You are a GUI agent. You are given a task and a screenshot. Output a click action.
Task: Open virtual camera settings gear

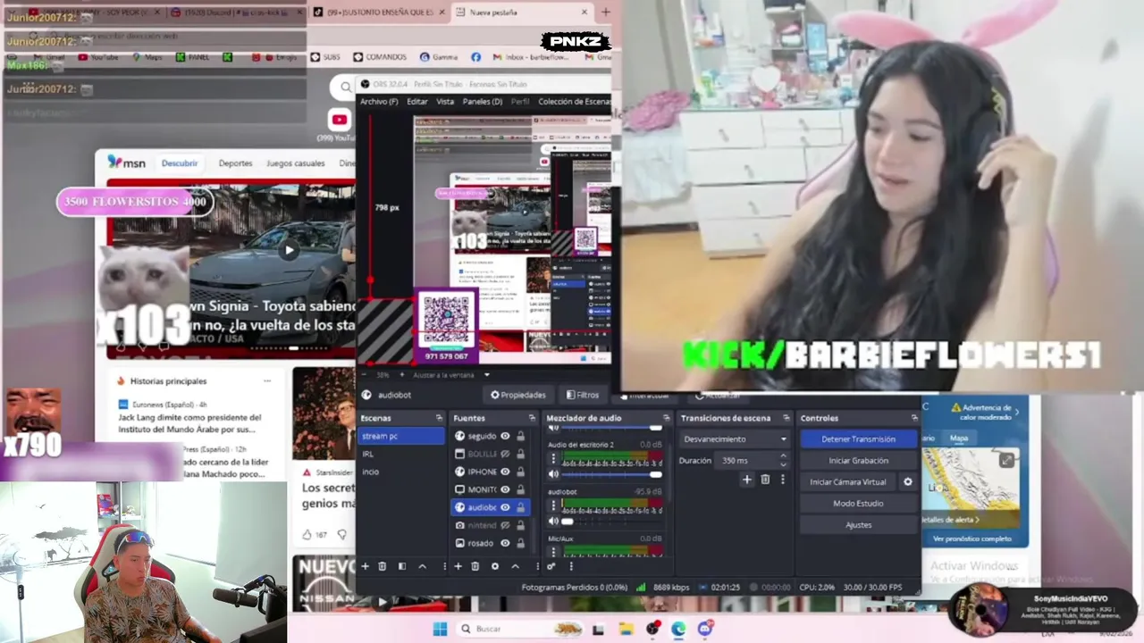(908, 482)
